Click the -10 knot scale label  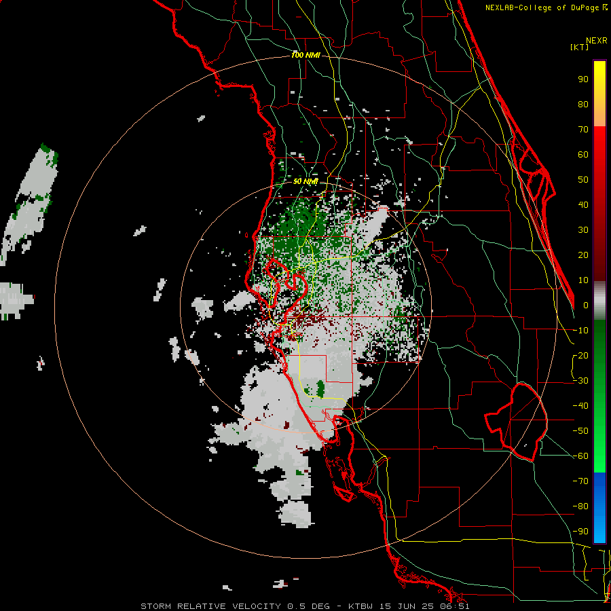pos(580,331)
